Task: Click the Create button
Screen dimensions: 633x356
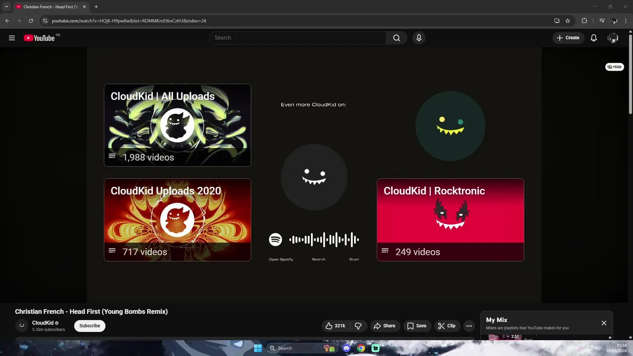Action: pyautogui.click(x=568, y=38)
